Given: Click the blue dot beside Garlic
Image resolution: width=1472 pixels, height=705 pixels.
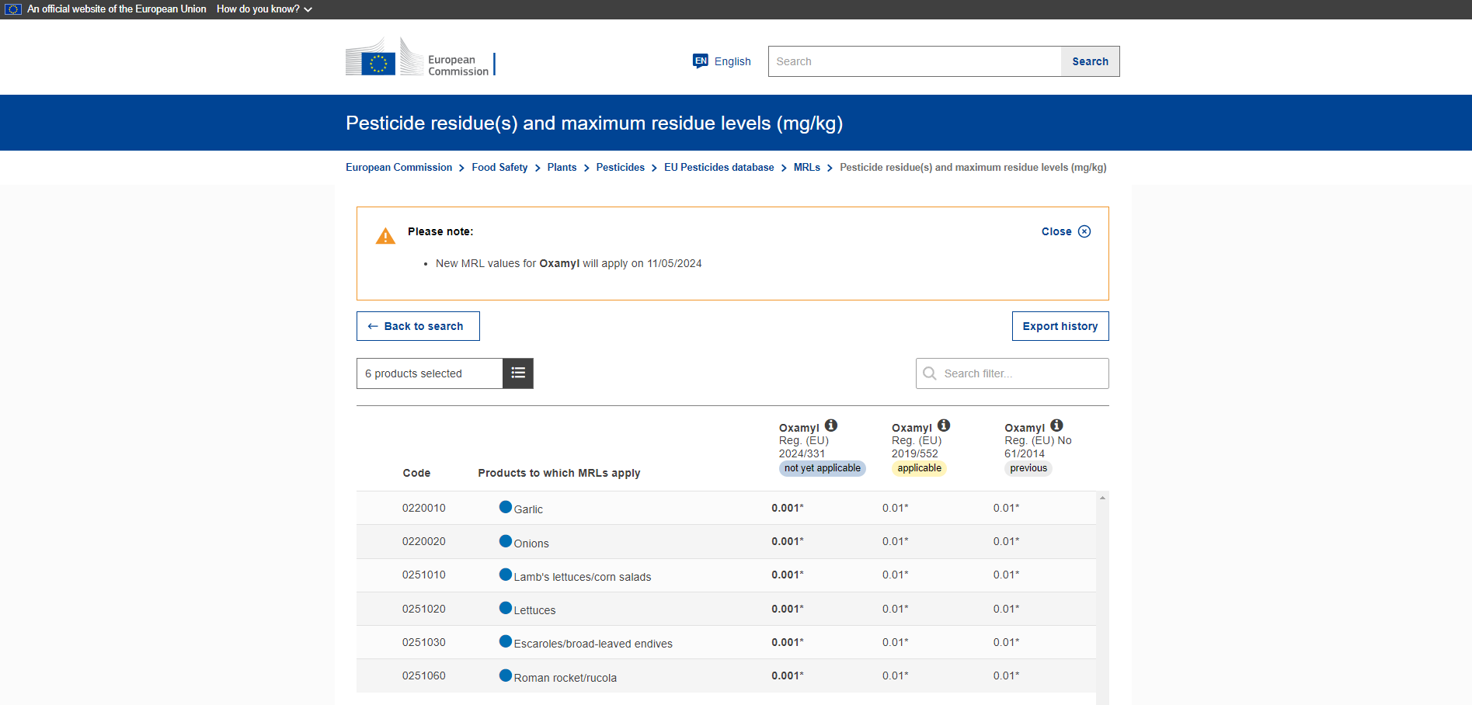Looking at the screenshot, I should [x=506, y=507].
